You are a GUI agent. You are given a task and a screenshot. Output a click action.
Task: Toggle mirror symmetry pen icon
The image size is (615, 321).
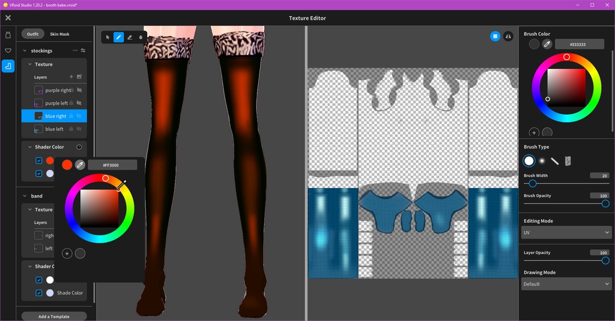508,37
